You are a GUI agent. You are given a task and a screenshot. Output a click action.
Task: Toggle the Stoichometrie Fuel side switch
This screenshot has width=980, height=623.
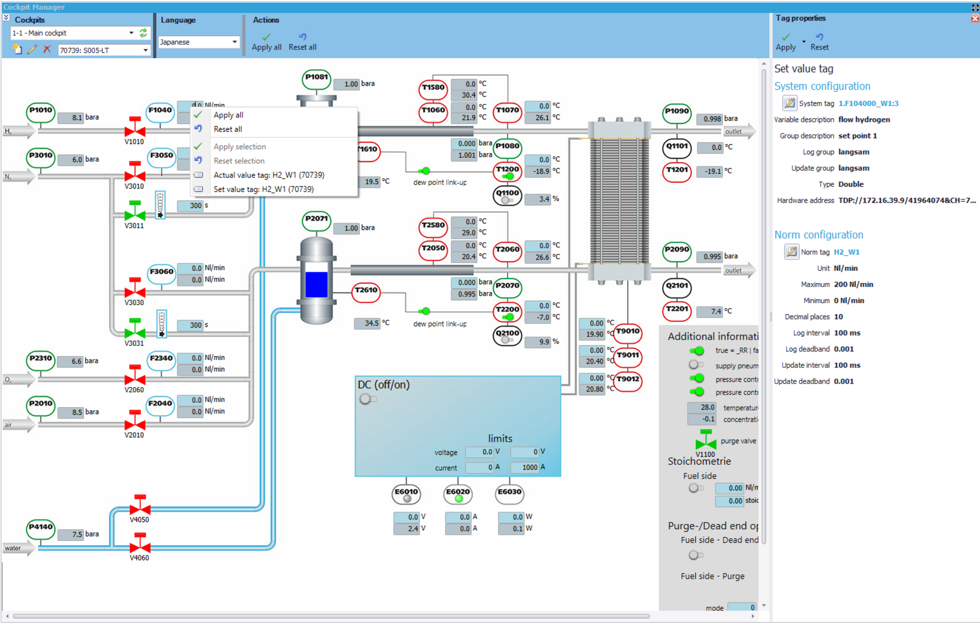695,488
